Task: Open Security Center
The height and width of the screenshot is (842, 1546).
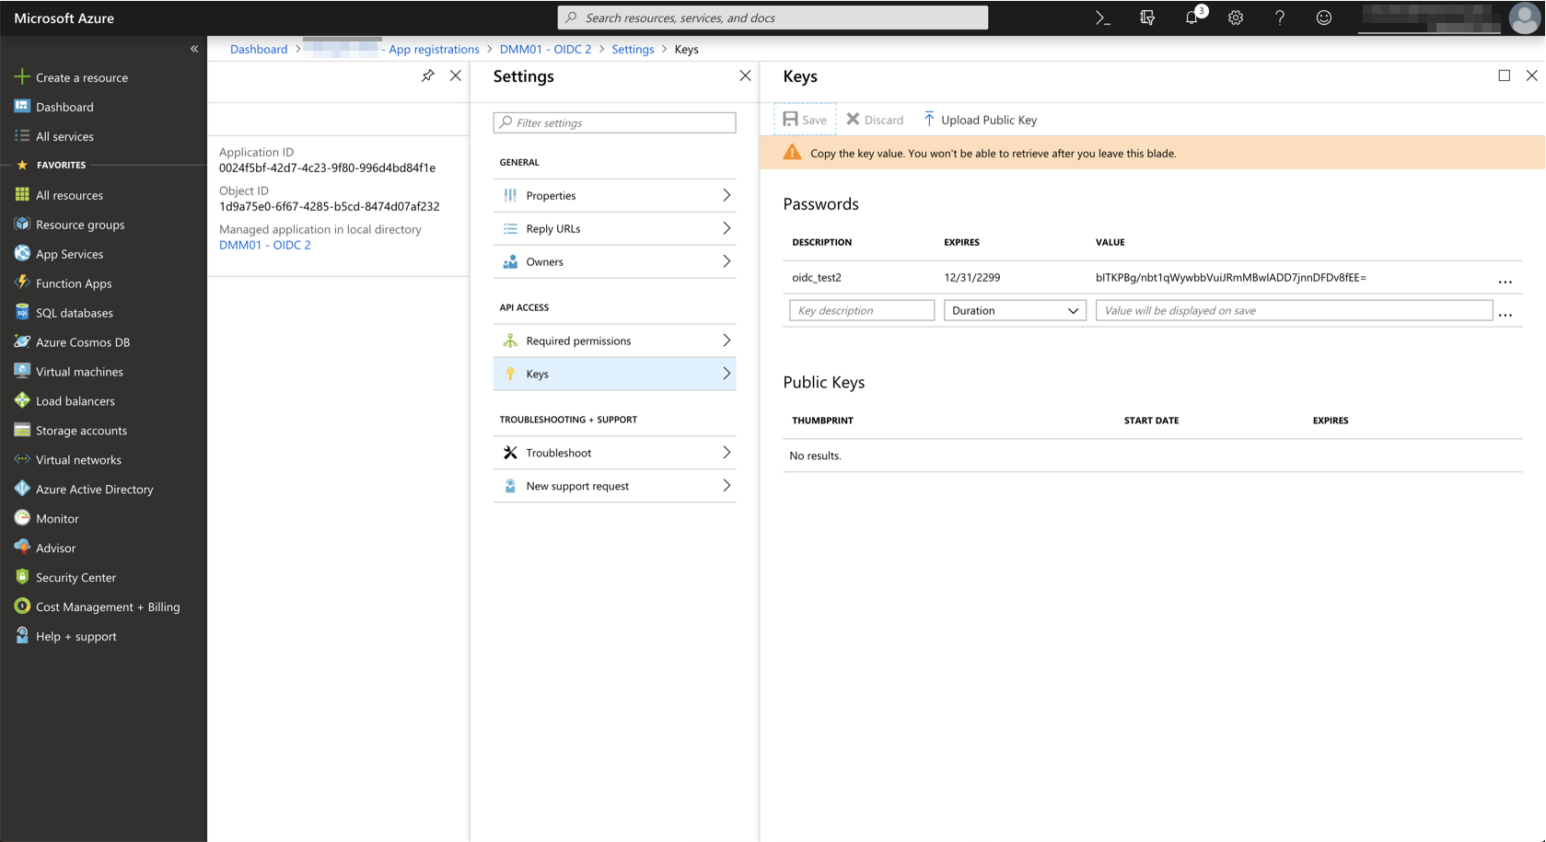Action: [75, 577]
